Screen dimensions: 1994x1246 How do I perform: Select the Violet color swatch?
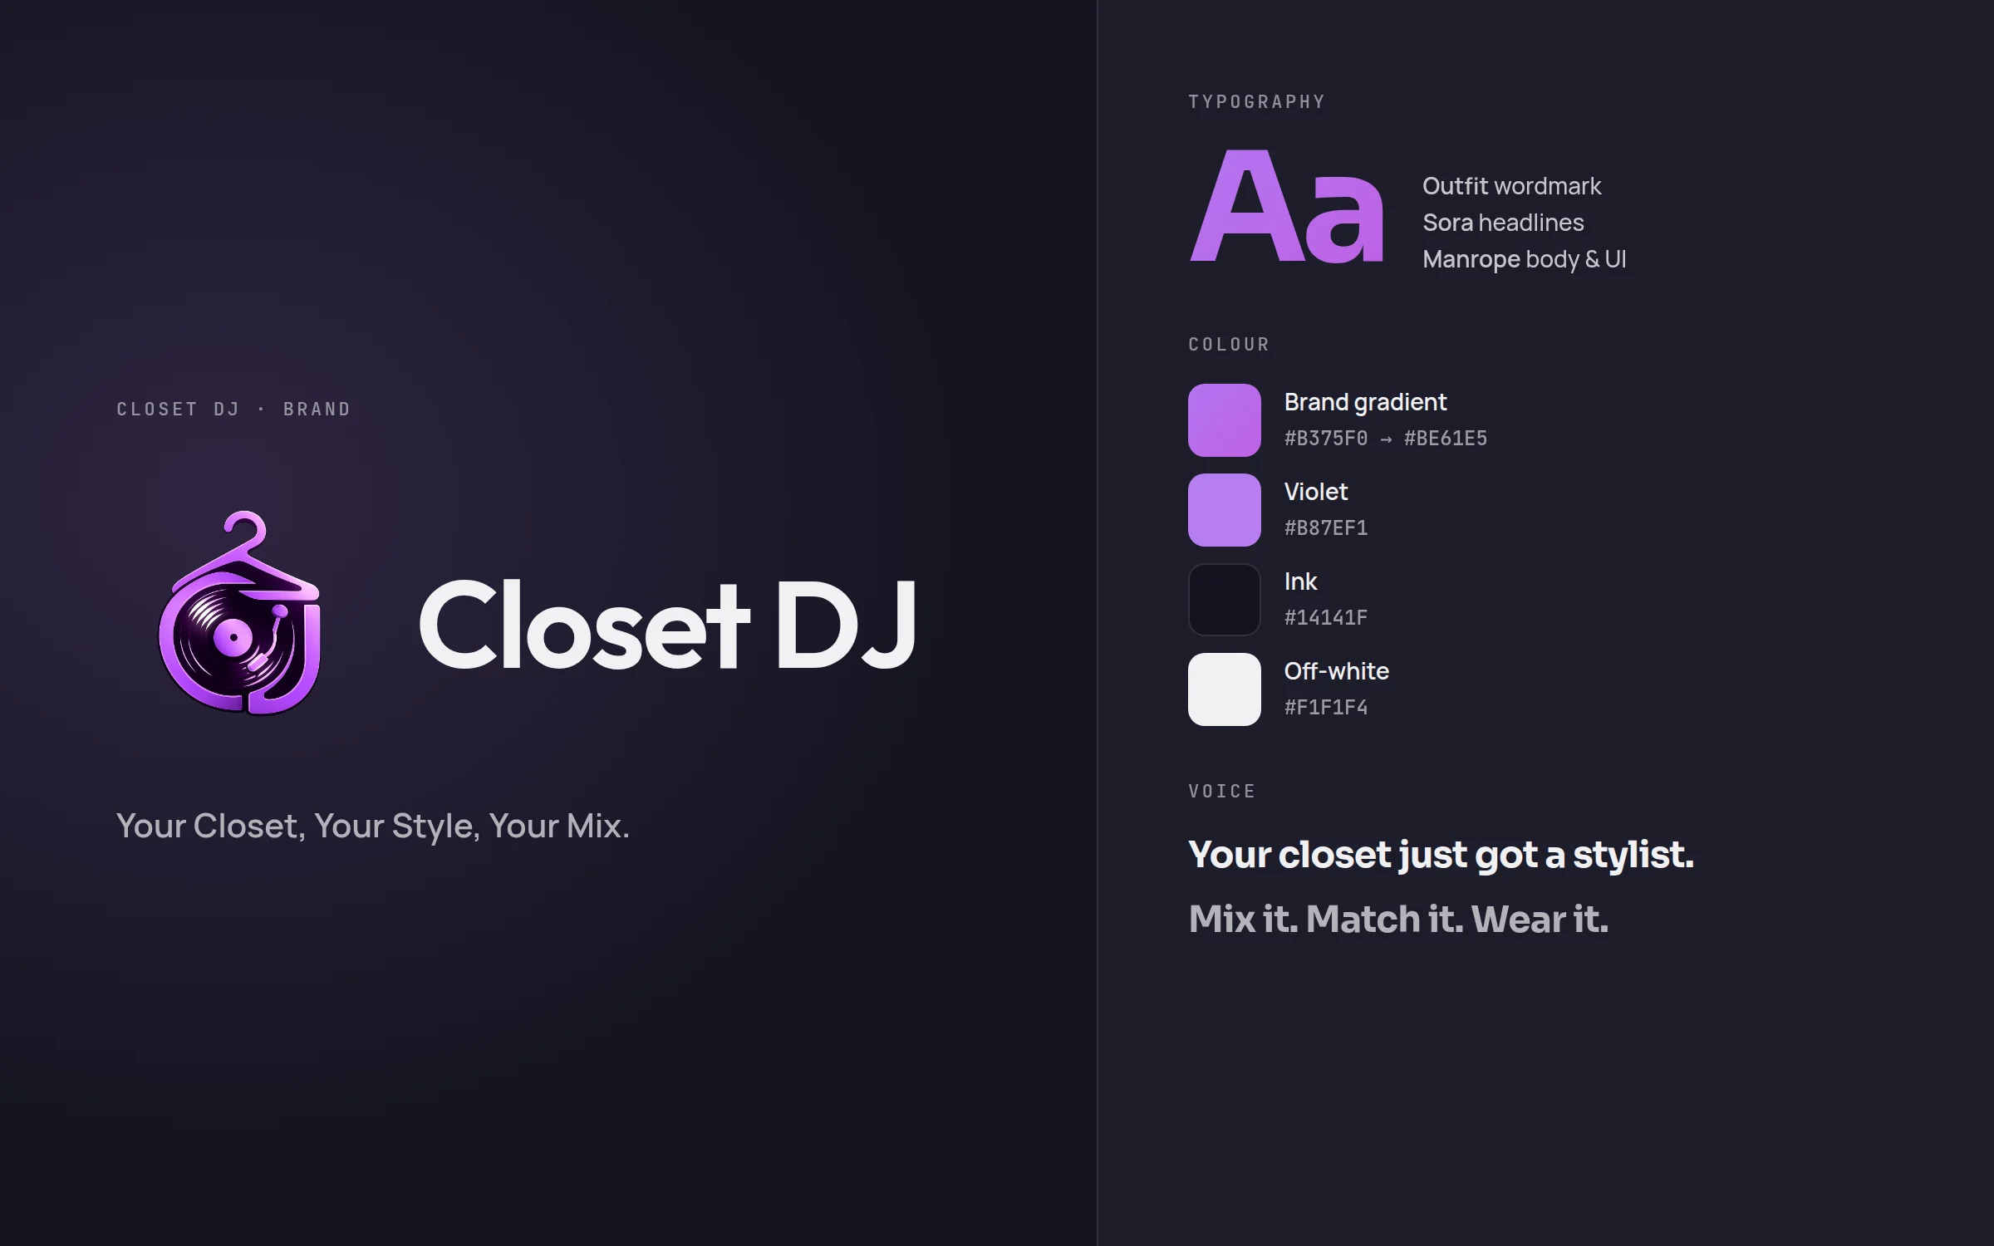pyautogui.click(x=1224, y=509)
